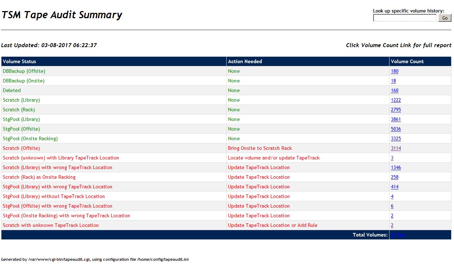Open the 414 volume count link
This screenshot has width=454, height=264.
[x=394, y=187]
